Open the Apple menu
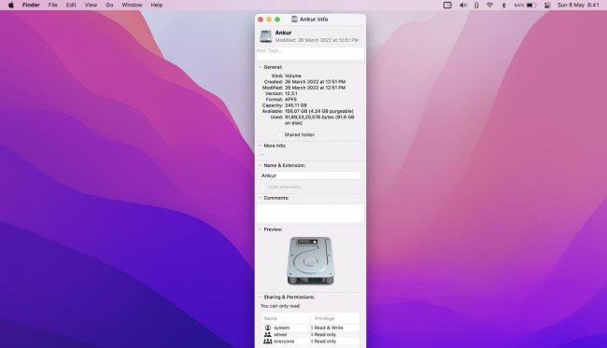This screenshot has width=607, height=348. click(11, 5)
